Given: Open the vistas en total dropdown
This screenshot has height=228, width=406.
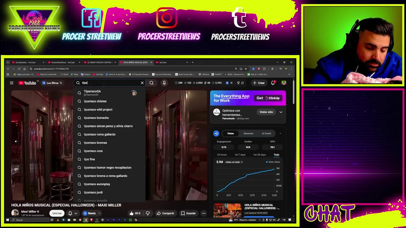Looking at the screenshot, I should pyautogui.click(x=234, y=162).
